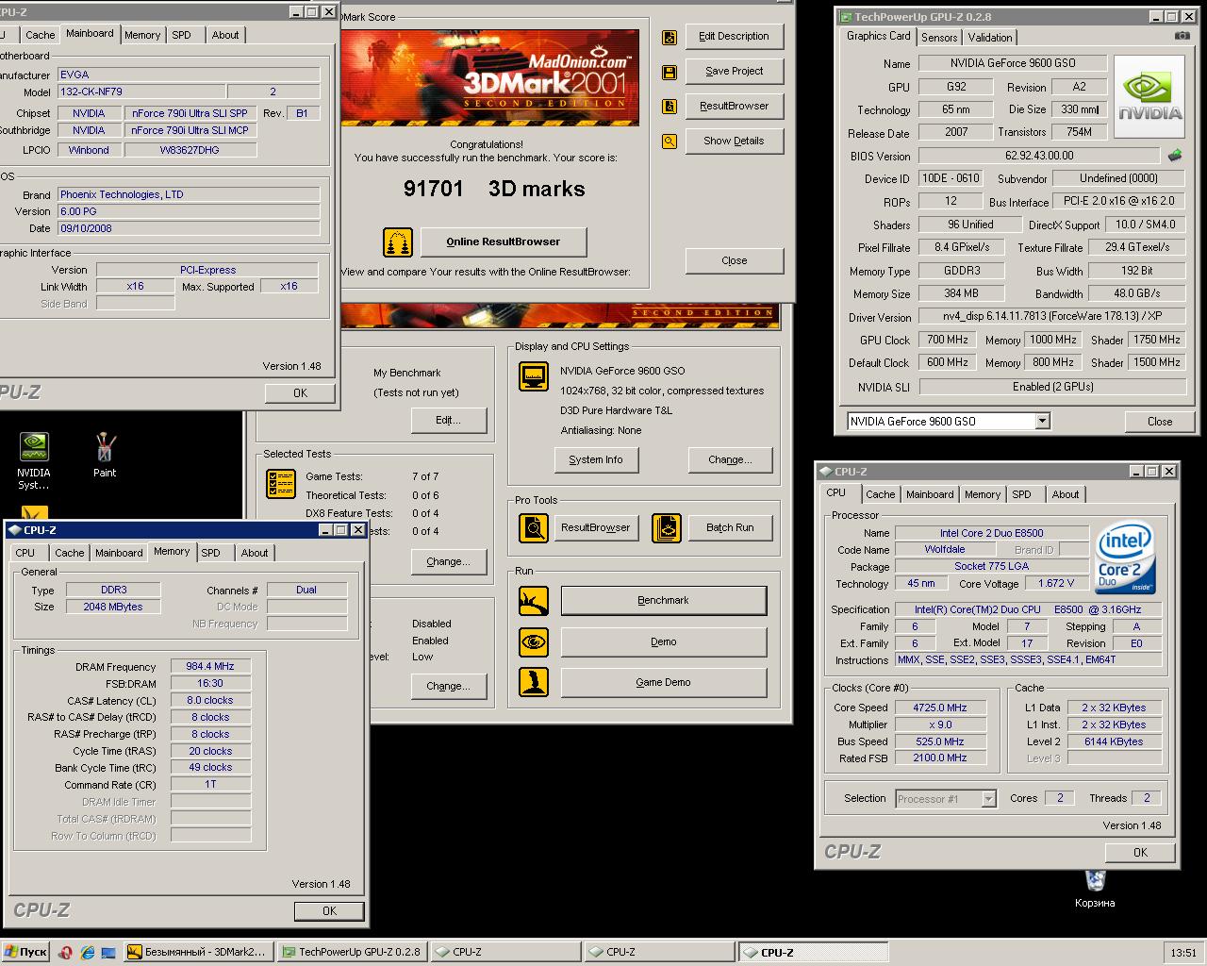The width and height of the screenshot is (1207, 966).
Task: Open the Processor #1 selection dropdown
Action: [988, 799]
